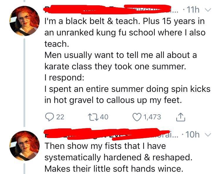Tap the 1,473 likes count
Screen dimensions: 220x174
pos(152,117)
